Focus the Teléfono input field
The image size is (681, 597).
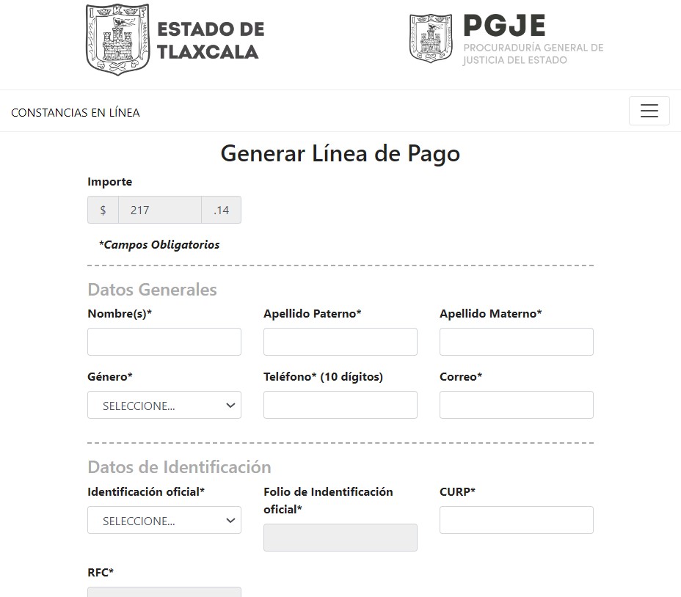pos(340,405)
